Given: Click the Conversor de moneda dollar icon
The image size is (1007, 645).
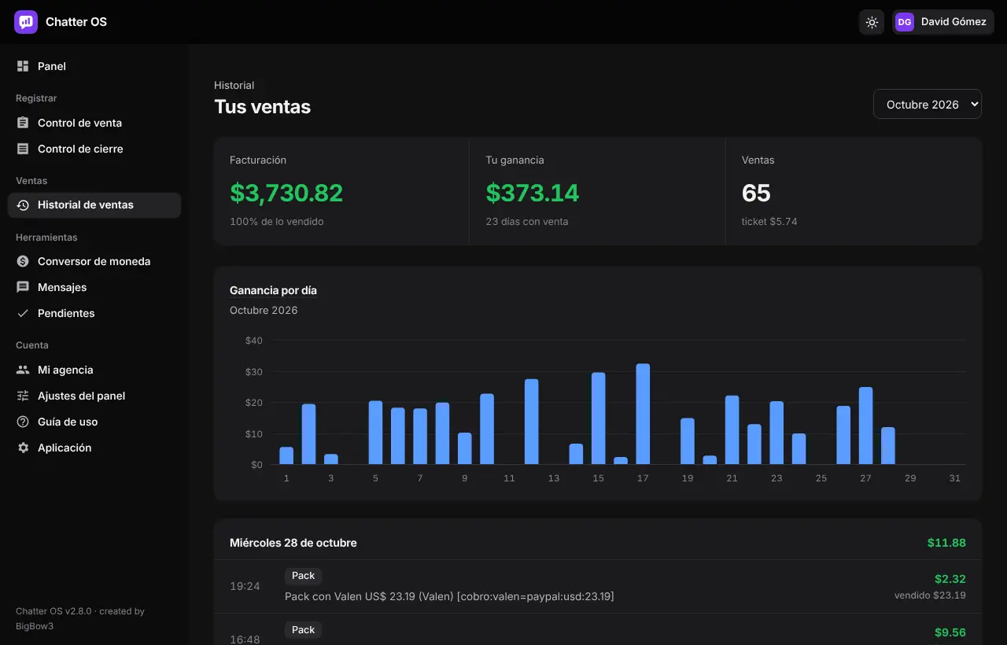Looking at the screenshot, I should pos(23,261).
